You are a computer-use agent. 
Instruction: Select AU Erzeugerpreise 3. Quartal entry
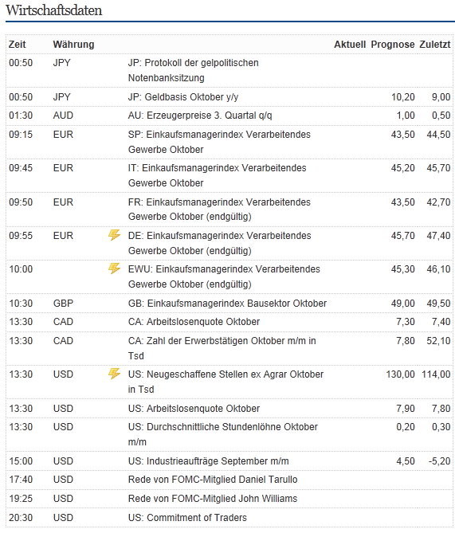tap(229, 116)
